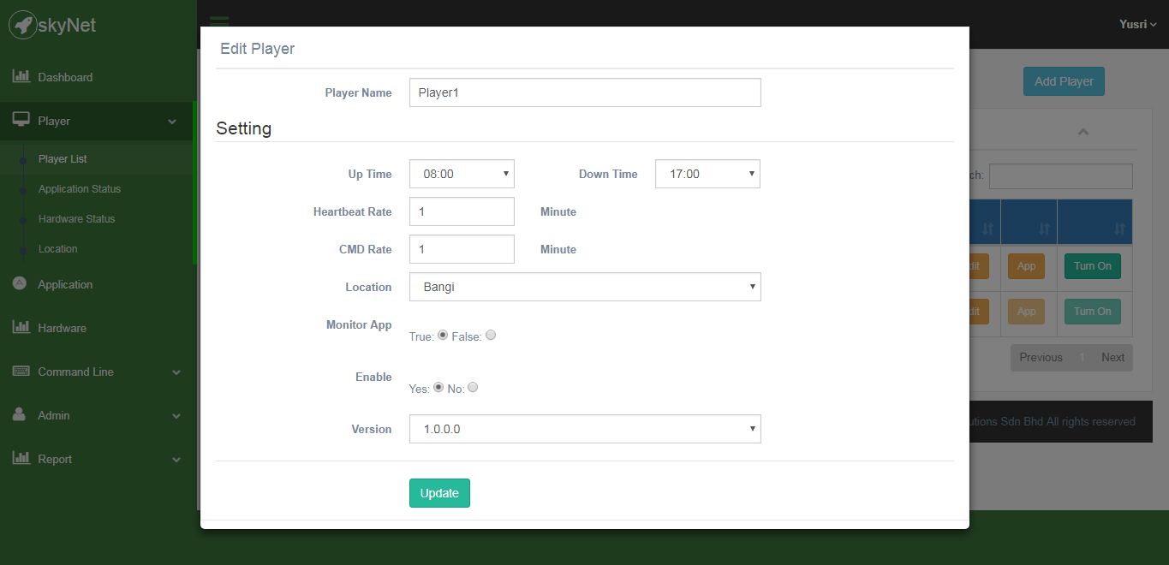Screen dimensions: 1169x565
Task: Select False for Monitor App
Action: tap(491, 336)
